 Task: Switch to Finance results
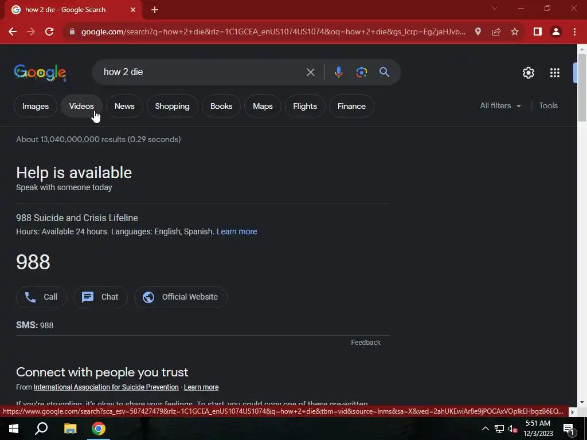[351, 106]
